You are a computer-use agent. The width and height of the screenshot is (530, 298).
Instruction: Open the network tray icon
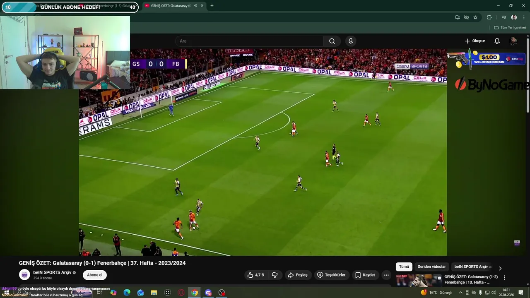(x=487, y=293)
